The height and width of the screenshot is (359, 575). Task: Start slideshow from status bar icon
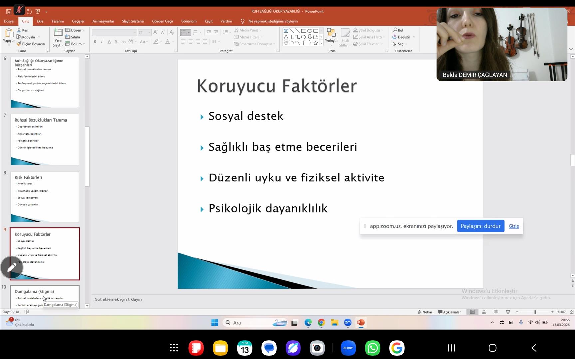click(508, 312)
